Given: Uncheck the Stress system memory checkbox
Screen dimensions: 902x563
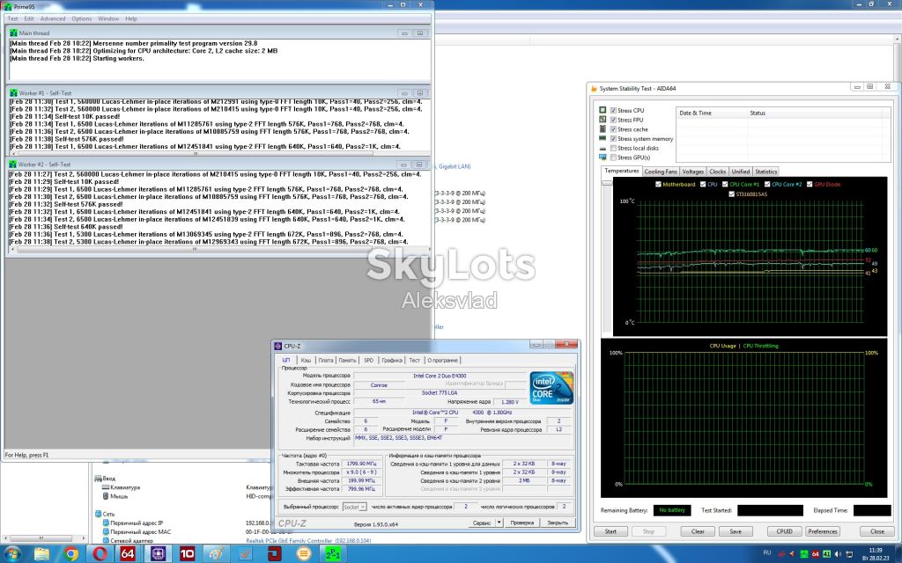Looking at the screenshot, I should pyautogui.click(x=613, y=138).
